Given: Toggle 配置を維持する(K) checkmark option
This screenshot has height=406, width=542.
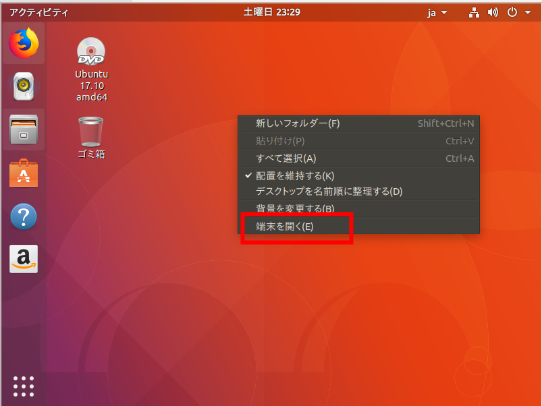Looking at the screenshot, I should click(x=358, y=176).
